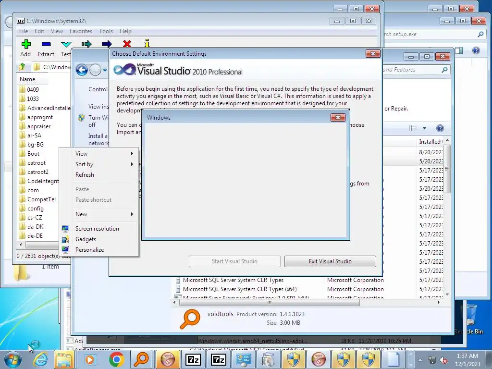
Task: Open the Windows Start orb
Action: pos(13,359)
